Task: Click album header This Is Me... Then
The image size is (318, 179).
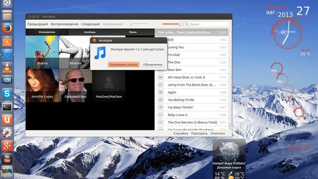Action: click(192, 32)
